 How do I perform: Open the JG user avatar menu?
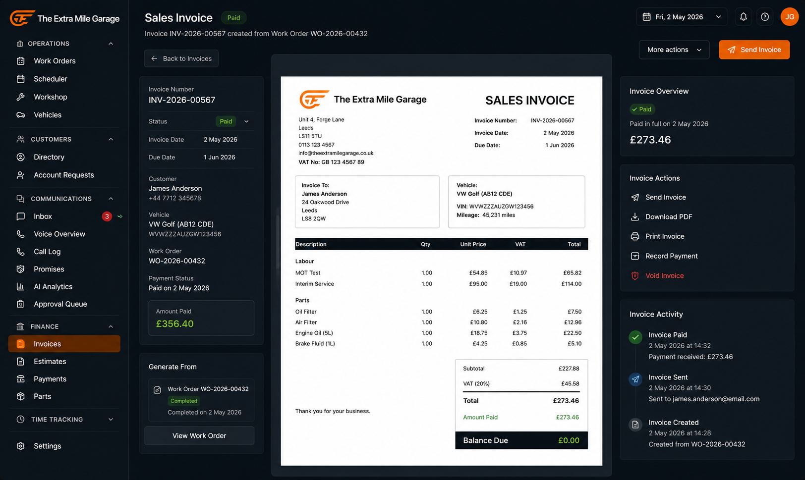[790, 17]
